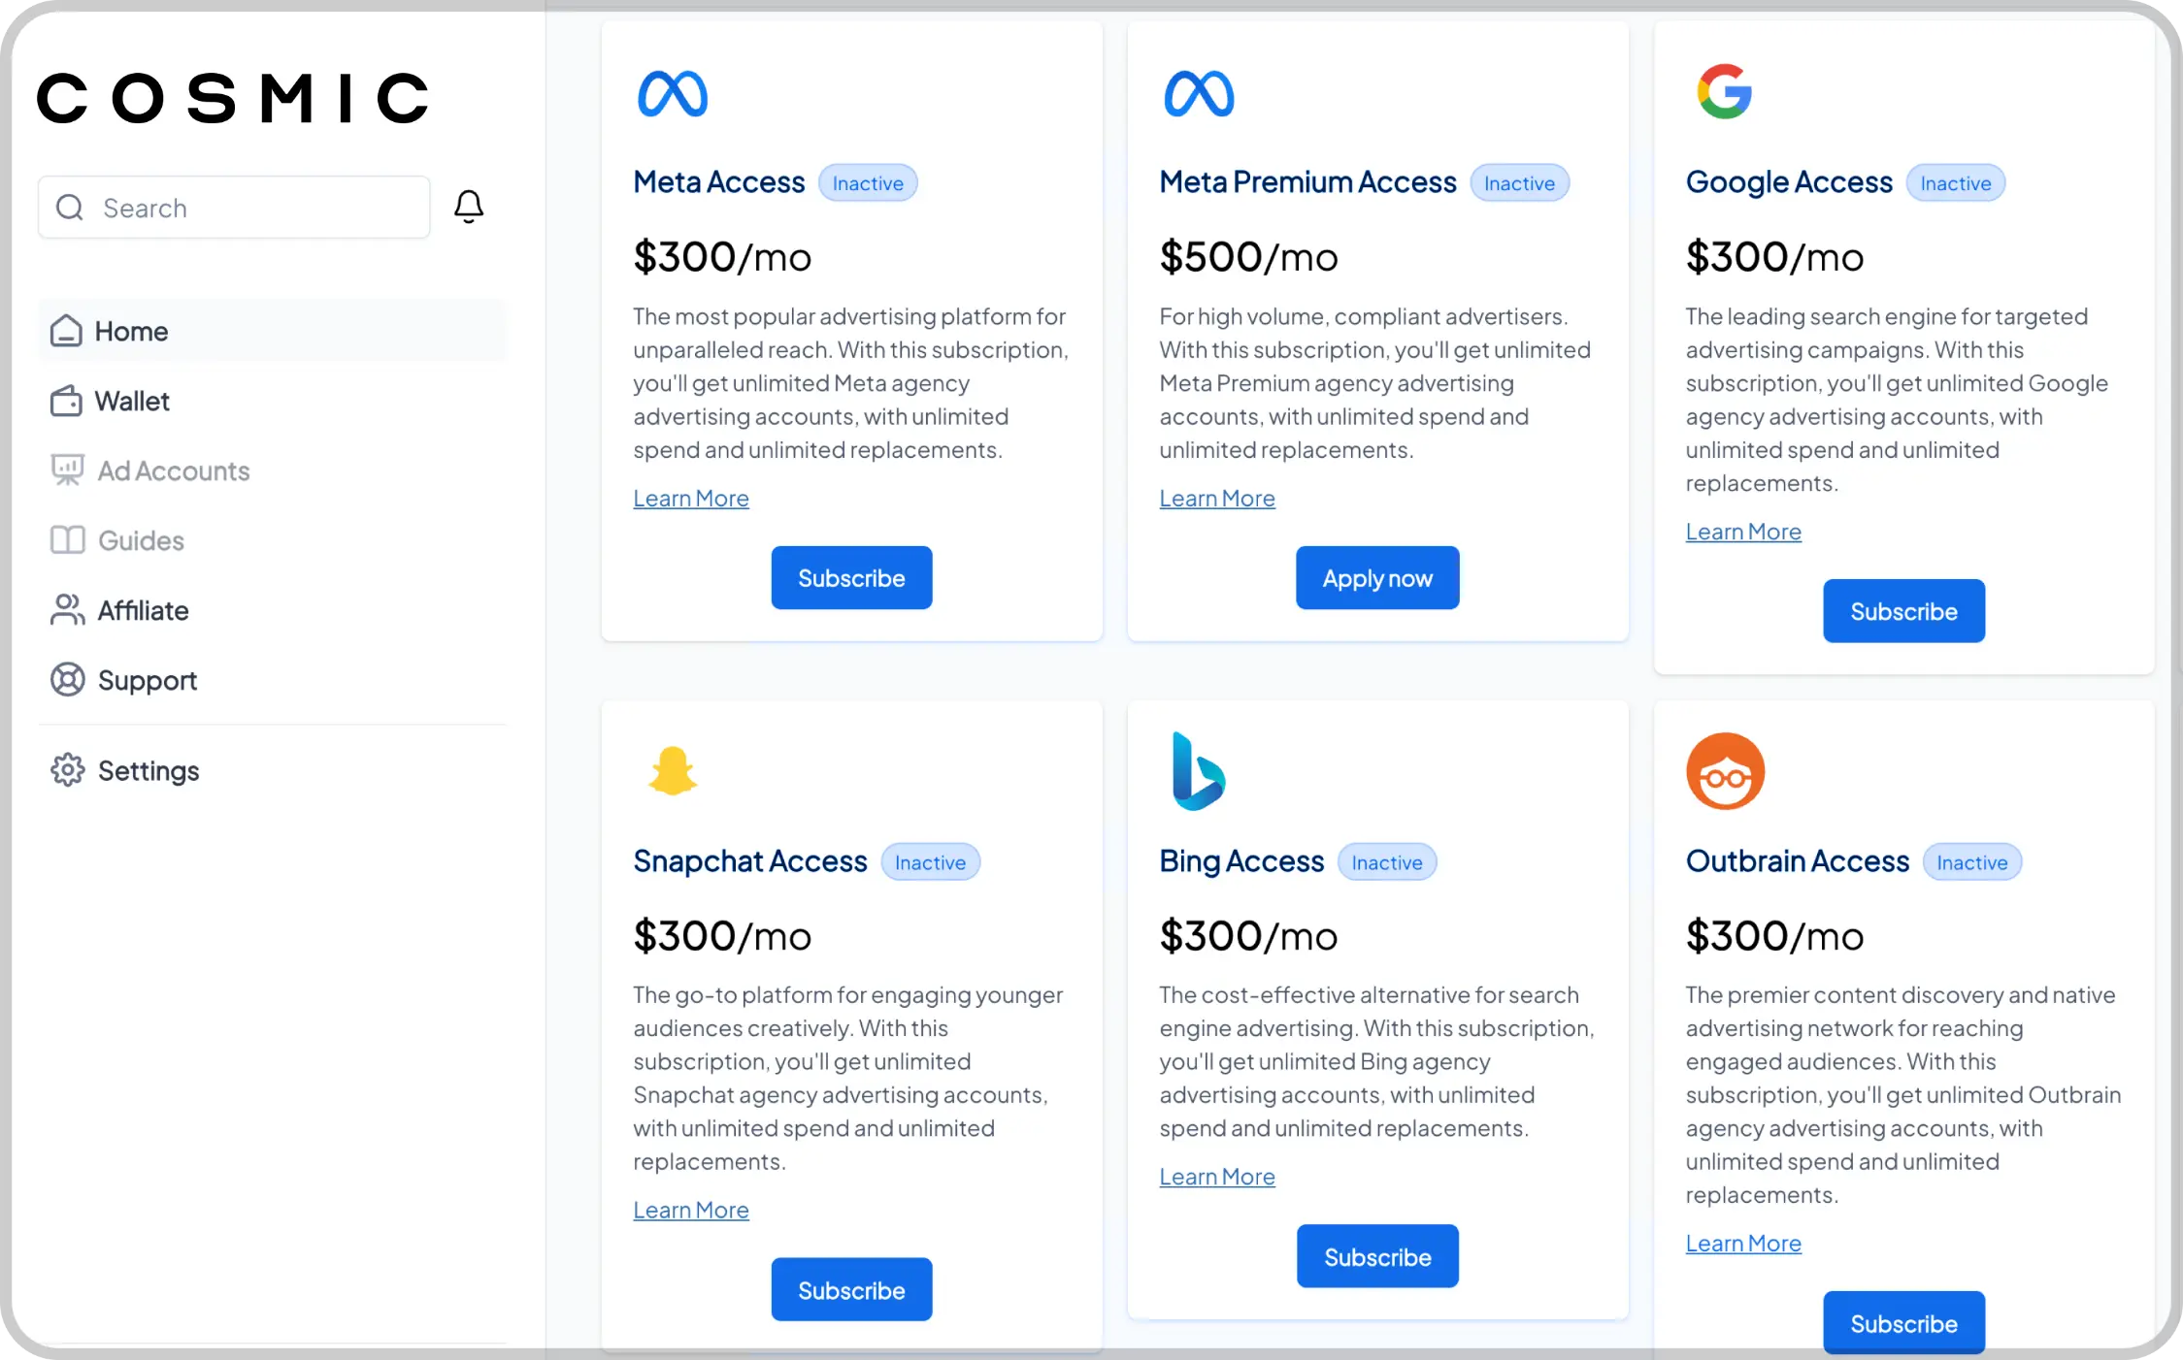
Task: Subscribe to Snapchat Access plan
Action: click(851, 1290)
